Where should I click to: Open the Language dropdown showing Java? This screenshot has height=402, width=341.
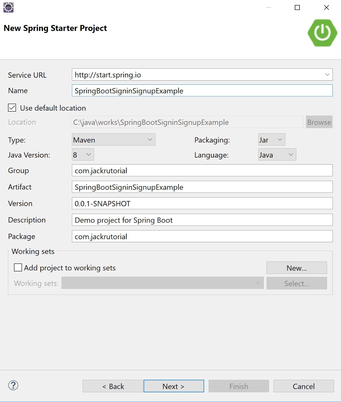click(277, 155)
